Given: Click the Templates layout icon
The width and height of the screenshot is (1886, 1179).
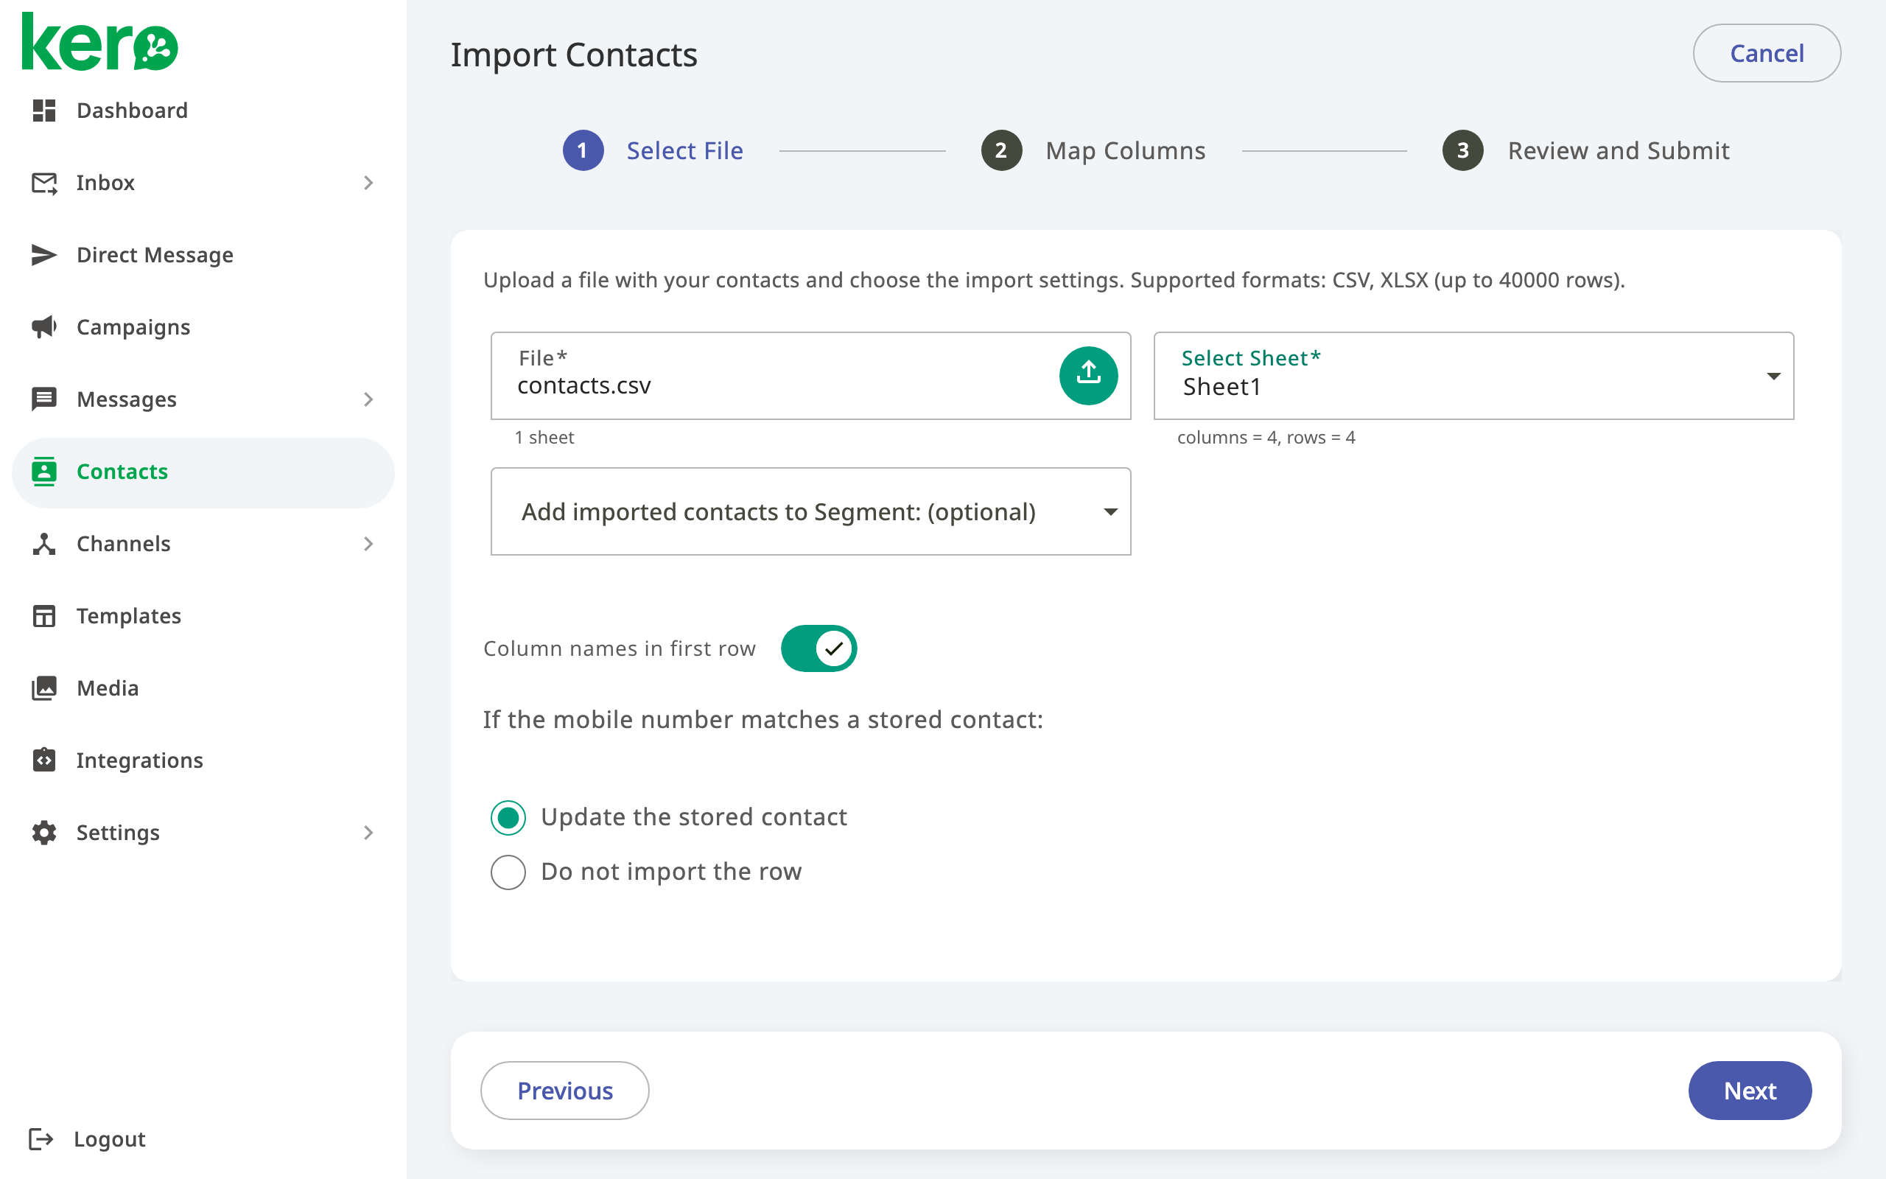Looking at the screenshot, I should point(43,616).
